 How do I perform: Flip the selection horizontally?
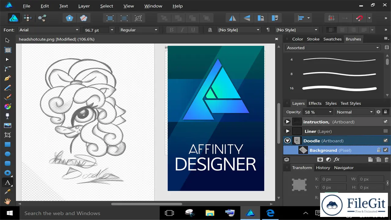click(233, 18)
